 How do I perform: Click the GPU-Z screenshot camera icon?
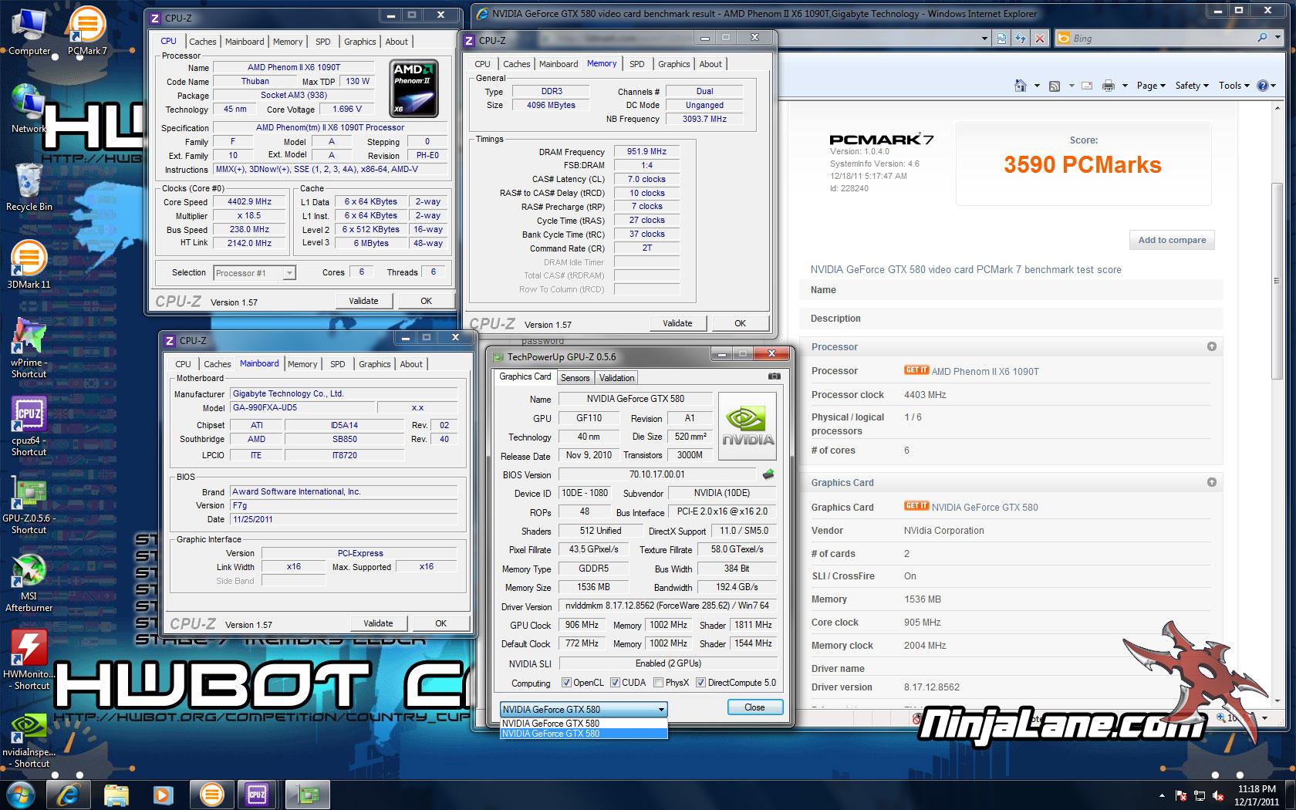[775, 376]
